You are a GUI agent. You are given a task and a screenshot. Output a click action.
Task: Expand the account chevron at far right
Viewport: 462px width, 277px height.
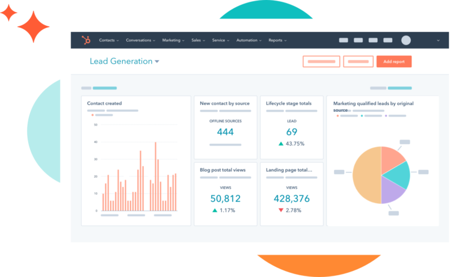coord(438,40)
